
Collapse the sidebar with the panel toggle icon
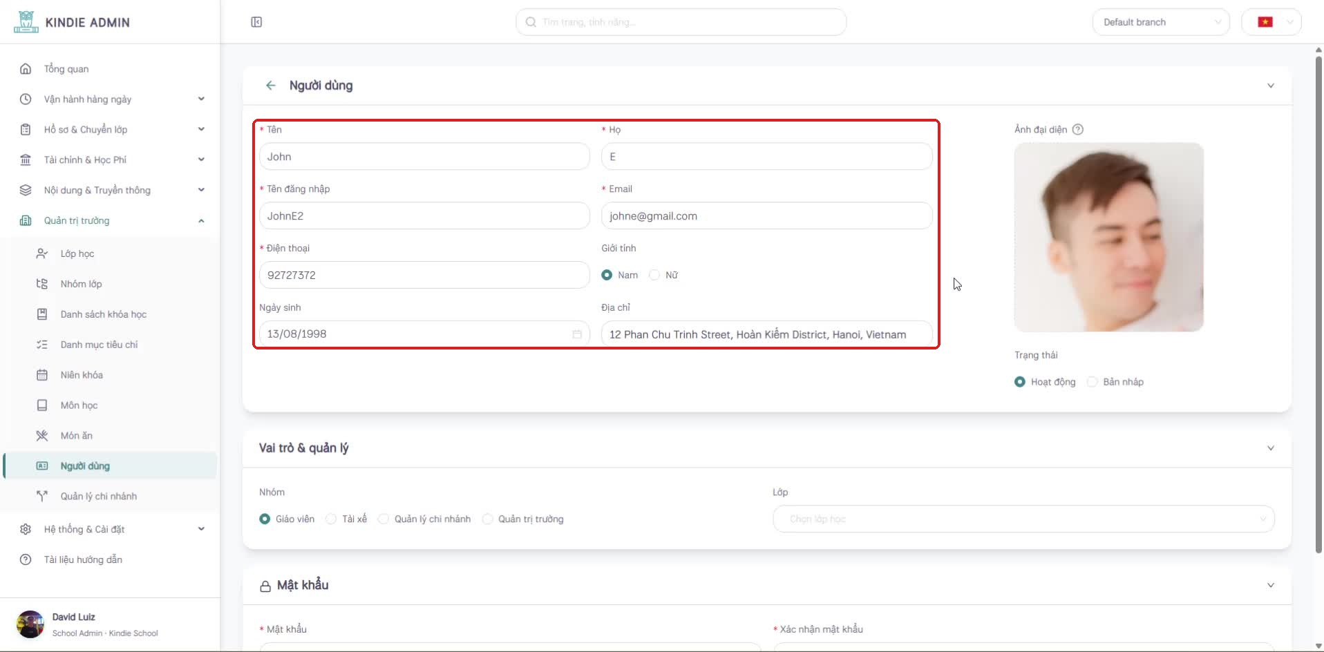[x=256, y=22]
